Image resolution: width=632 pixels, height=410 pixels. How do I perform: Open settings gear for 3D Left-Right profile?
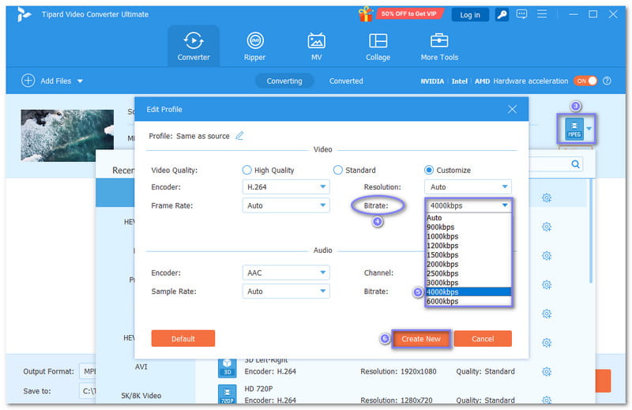click(547, 372)
